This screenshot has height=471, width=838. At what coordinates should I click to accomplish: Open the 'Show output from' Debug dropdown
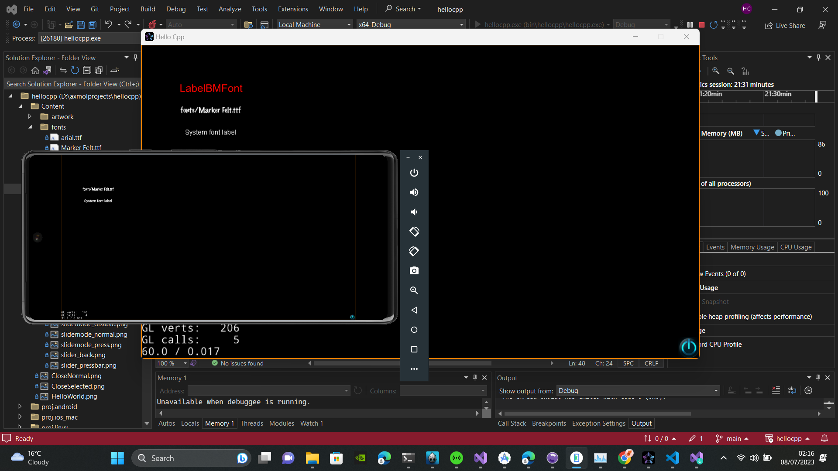[715, 391]
